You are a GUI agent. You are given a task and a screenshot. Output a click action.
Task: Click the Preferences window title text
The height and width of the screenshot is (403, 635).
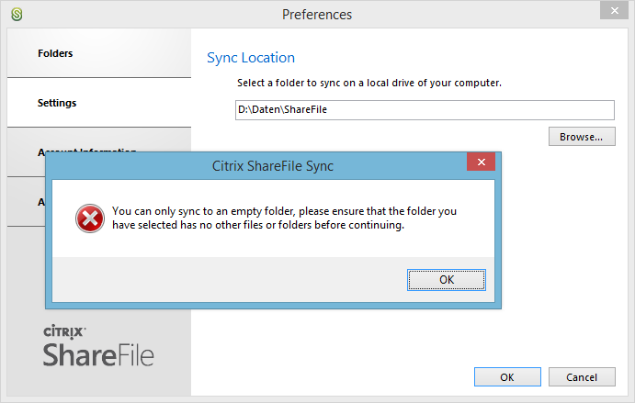tap(317, 15)
